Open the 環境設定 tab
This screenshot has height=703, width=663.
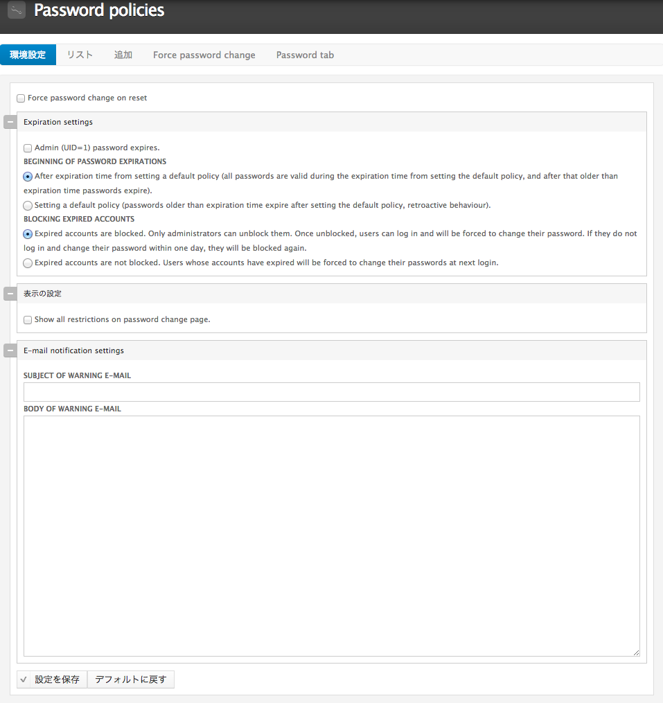coord(28,55)
